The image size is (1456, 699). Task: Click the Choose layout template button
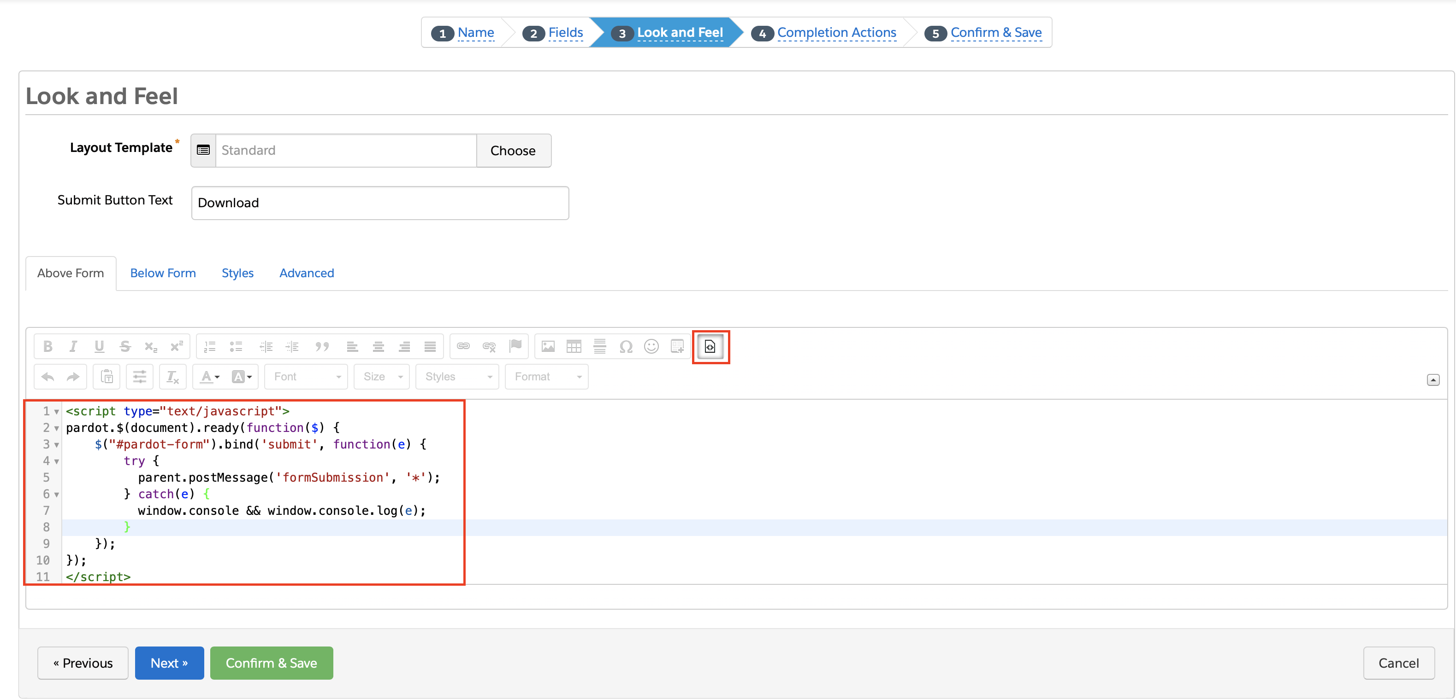coord(513,150)
